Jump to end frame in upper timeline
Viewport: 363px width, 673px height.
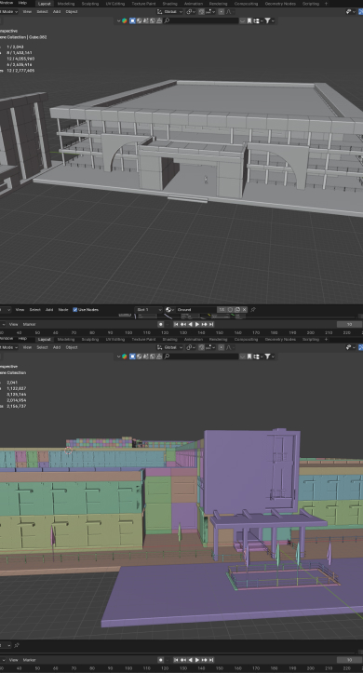(x=211, y=325)
